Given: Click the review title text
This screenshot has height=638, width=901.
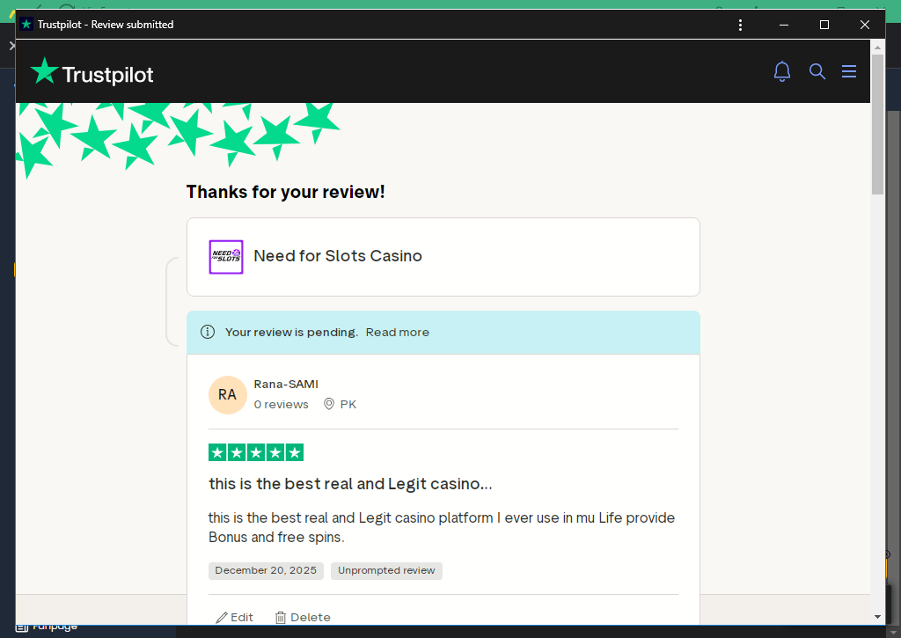Looking at the screenshot, I should [350, 484].
